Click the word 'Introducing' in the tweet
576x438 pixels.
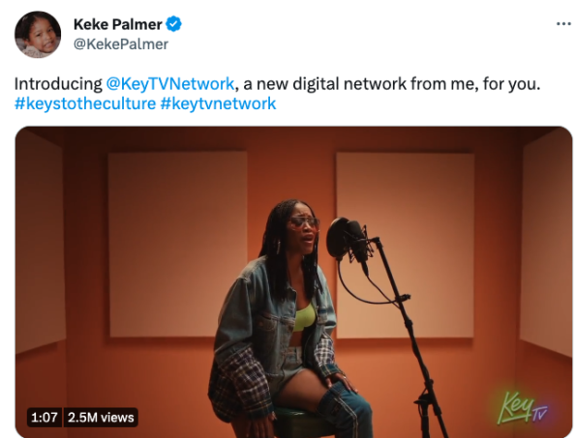(x=58, y=84)
